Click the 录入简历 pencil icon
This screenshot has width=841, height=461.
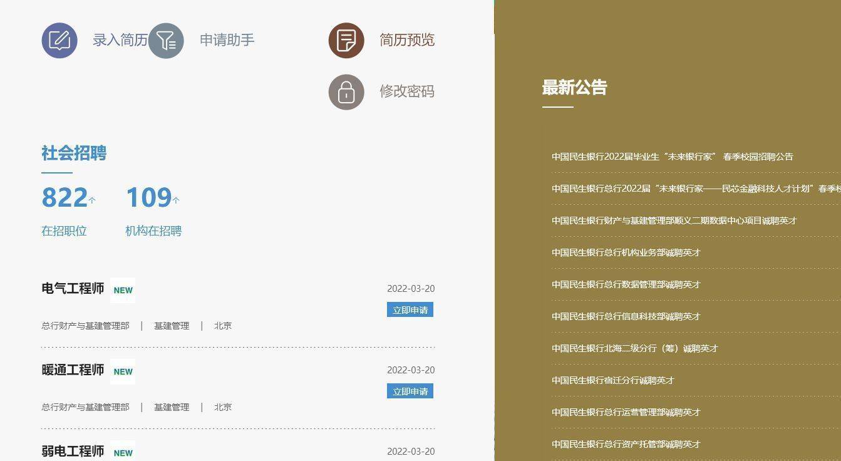point(59,41)
